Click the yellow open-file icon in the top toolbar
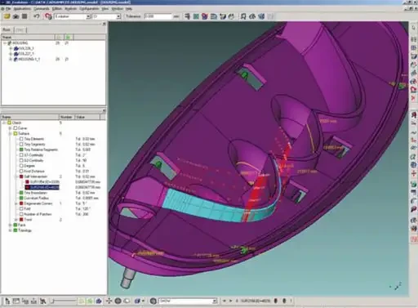Image resolution: width=418 pixels, height=308 pixels. (7, 16)
